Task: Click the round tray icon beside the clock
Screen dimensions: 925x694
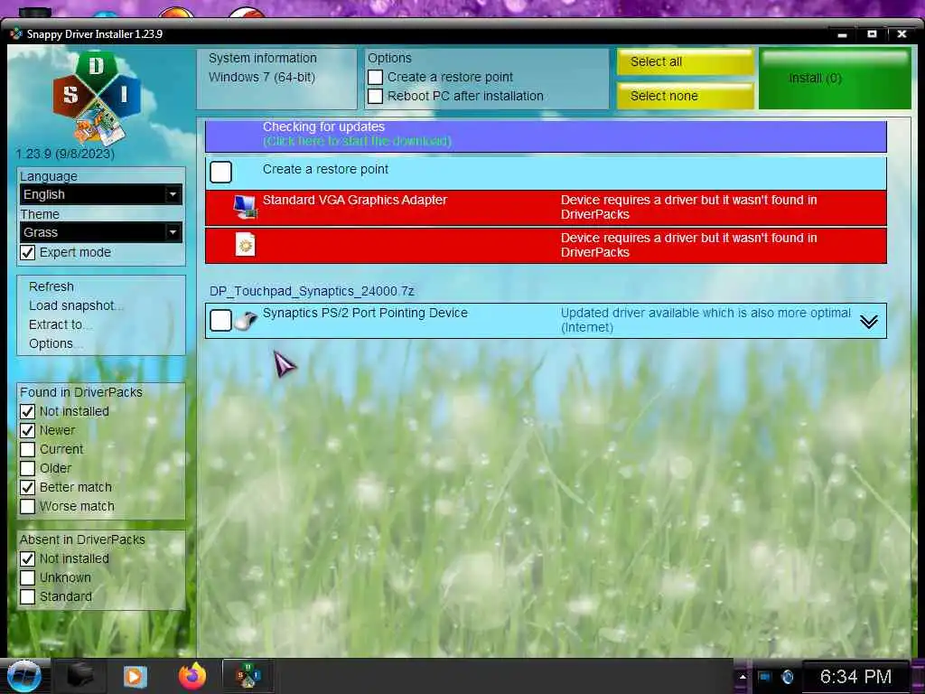Action: 787,677
